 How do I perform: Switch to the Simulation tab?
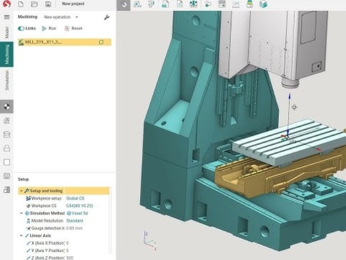pyautogui.click(x=7, y=80)
